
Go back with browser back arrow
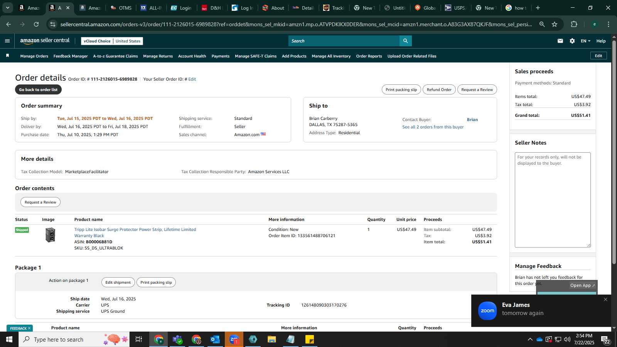[8, 24]
